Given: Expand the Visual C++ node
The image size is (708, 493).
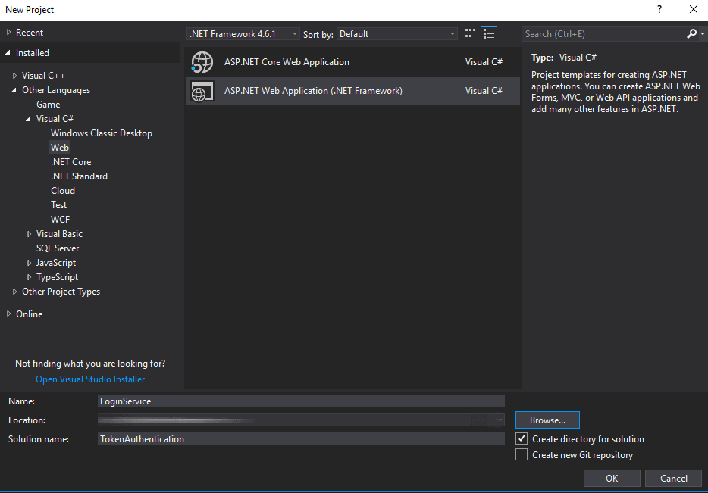Looking at the screenshot, I should 15,76.
